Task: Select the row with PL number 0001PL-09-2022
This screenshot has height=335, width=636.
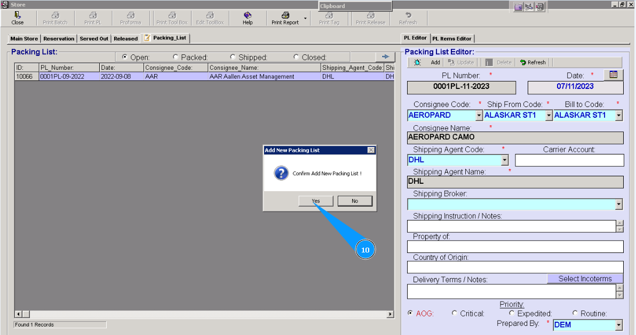Action: (x=204, y=77)
